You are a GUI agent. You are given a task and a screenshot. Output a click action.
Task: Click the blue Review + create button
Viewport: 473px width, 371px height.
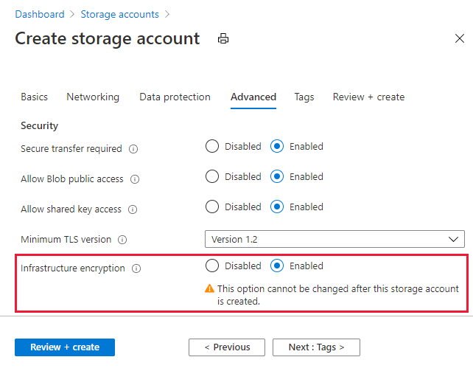(x=65, y=347)
